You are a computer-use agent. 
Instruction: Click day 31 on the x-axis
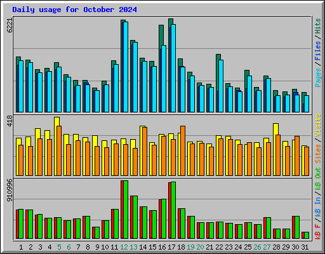tap(305, 247)
